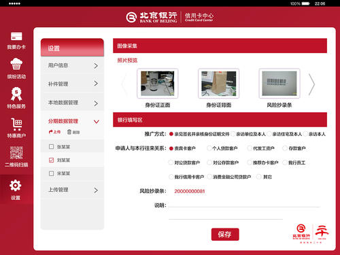
Task: Expand the 补件管理 row chevron
Action: point(96,84)
